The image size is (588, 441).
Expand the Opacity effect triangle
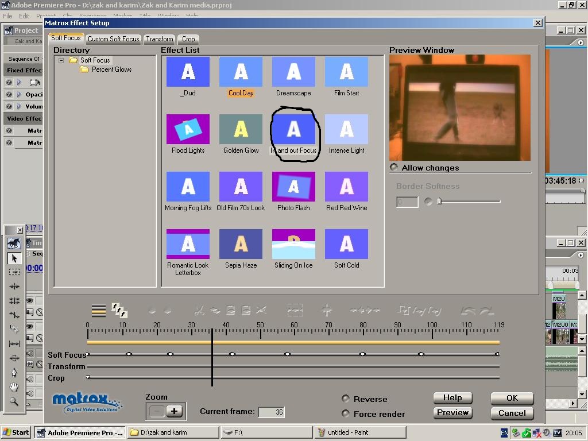click(x=19, y=95)
